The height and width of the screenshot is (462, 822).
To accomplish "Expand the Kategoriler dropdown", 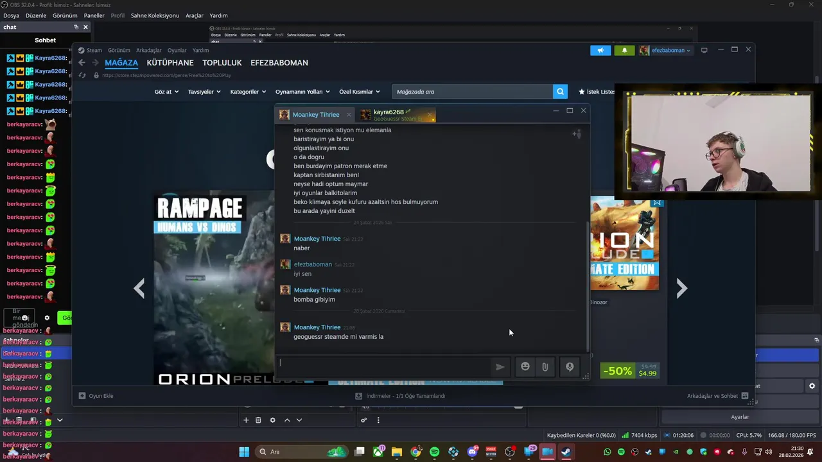I will point(248,92).
